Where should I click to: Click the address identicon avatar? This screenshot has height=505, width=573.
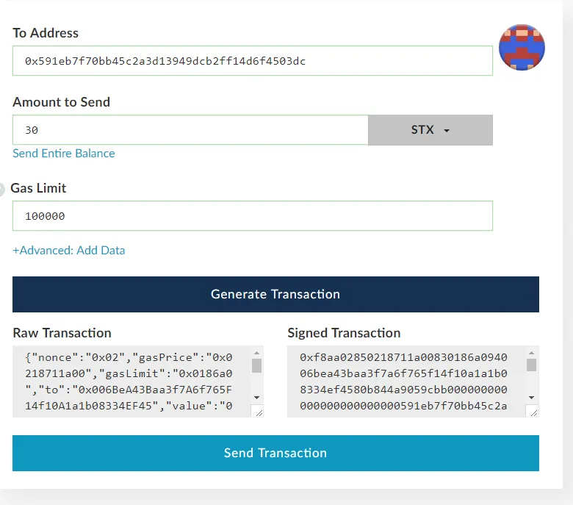(x=522, y=47)
